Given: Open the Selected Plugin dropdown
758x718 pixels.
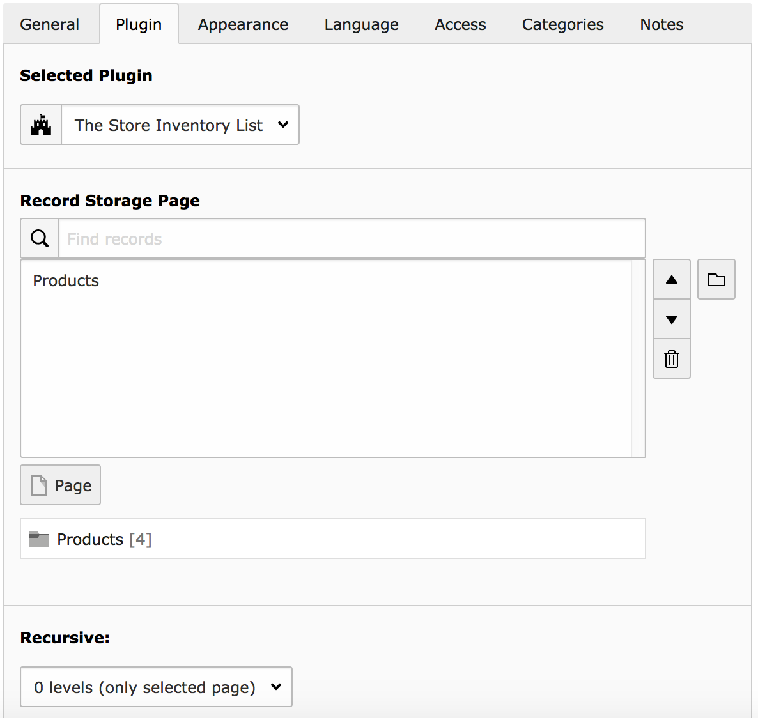Looking at the screenshot, I should click(x=180, y=125).
